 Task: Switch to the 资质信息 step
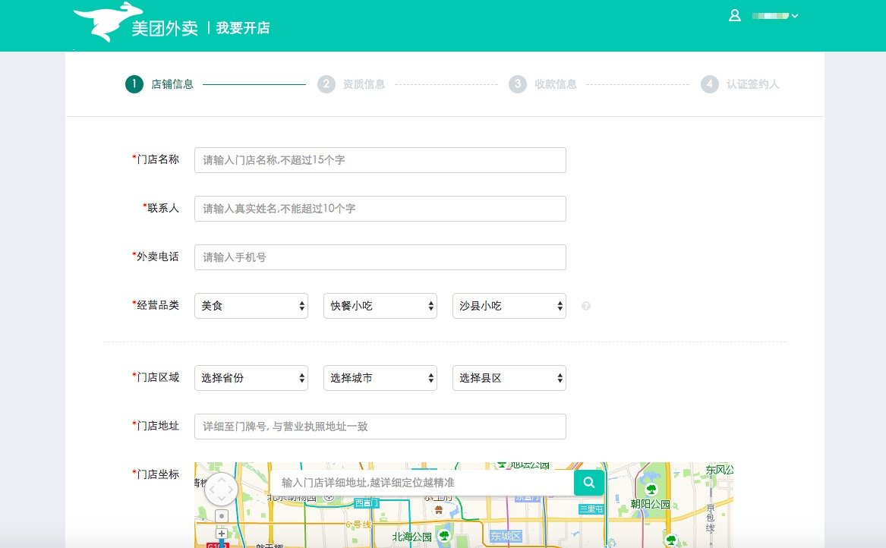pos(352,84)
